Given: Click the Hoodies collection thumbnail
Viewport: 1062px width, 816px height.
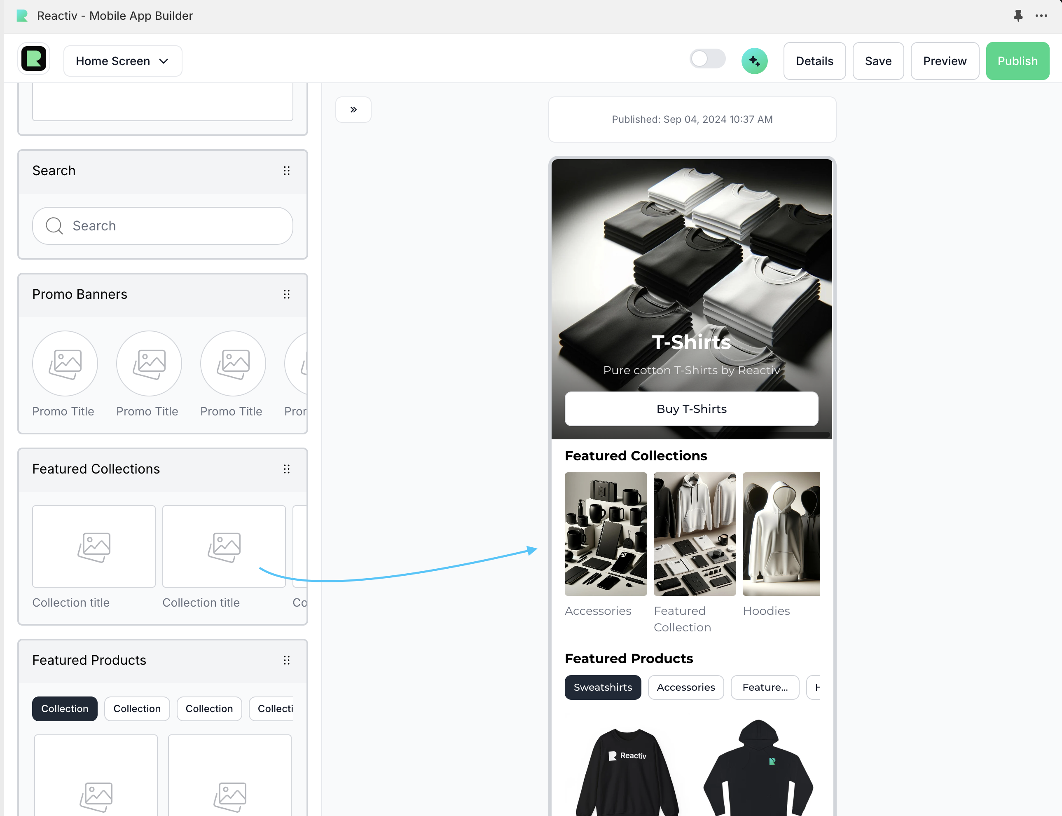Looking at the screenshot, I should point(781,534).
